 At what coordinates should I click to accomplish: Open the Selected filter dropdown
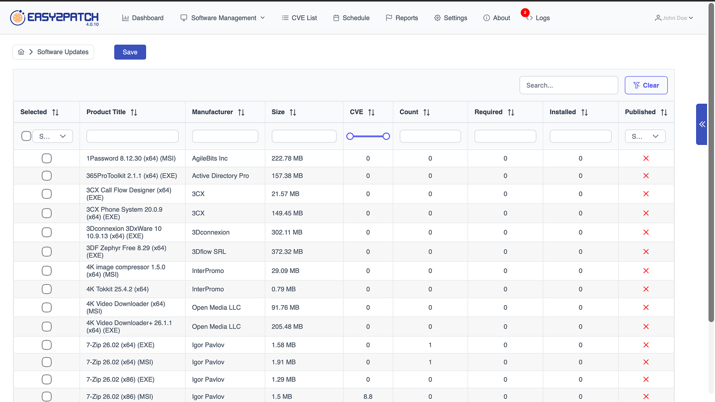coord(53,136)
